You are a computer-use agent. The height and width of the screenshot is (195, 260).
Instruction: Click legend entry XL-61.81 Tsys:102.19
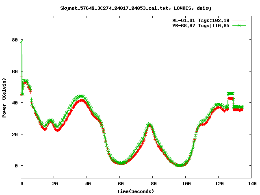201,20
